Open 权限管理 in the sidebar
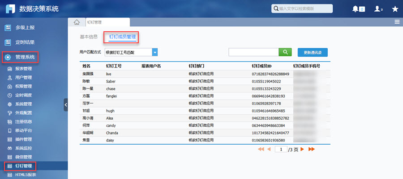This screenshot has width=403, height=179. click(x=24, y=86)
